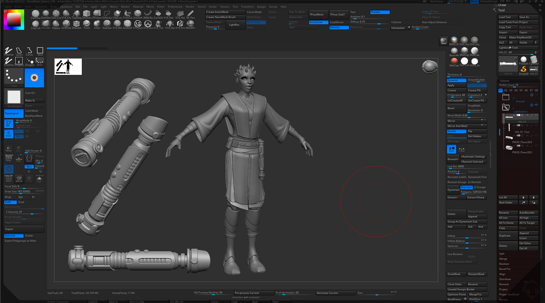This screenshot has width=545, height=303.
Task: Pick the ZProject brush
Action: click(x=97, y=14)
